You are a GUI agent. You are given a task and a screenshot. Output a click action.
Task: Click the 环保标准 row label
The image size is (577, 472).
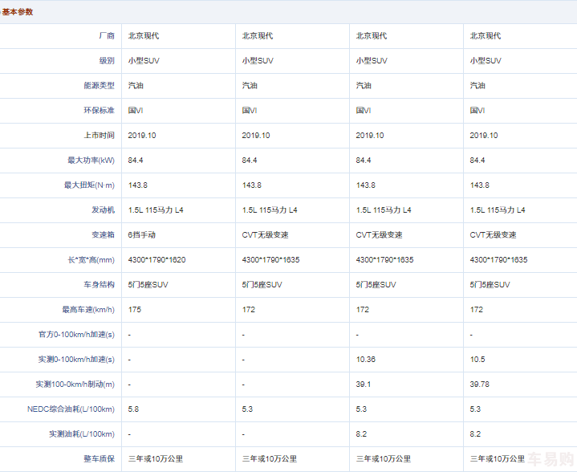(99, 111)
